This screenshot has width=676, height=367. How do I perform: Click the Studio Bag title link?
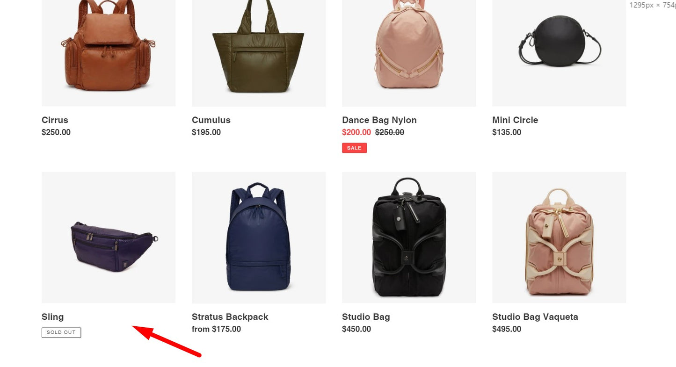[366, 317]
